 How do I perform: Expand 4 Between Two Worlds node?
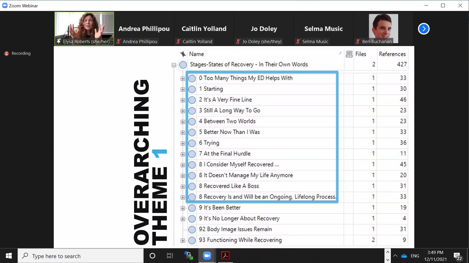pos(183,122)
